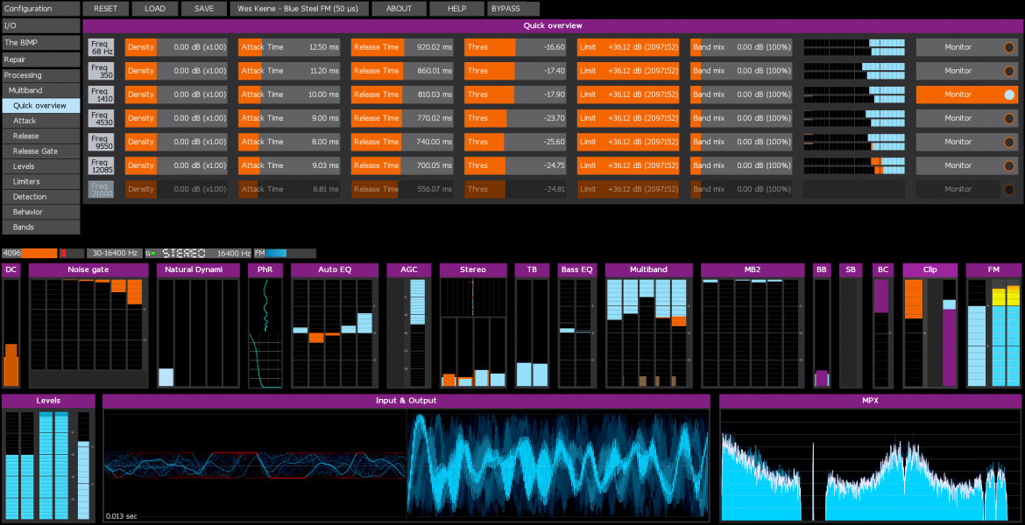Click the Stereo panel header
Viewport: 1025px width, 525px height.
click(473, 269)
